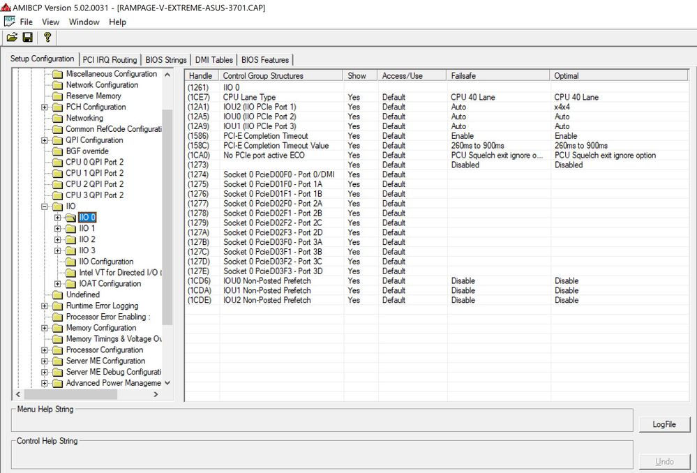Collapse the IIO tree node

pos(44,207)
